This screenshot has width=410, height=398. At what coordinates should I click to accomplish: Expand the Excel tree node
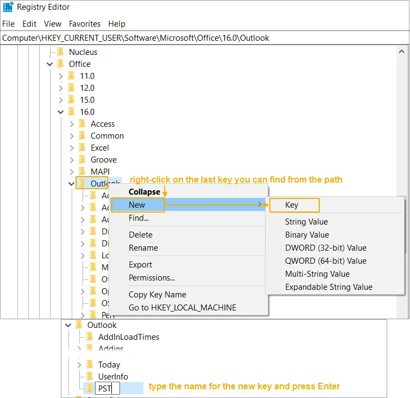pyautogui.click(x=72, y=148)
